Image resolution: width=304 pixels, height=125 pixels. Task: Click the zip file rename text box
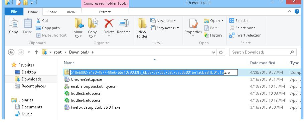(154, 72)
